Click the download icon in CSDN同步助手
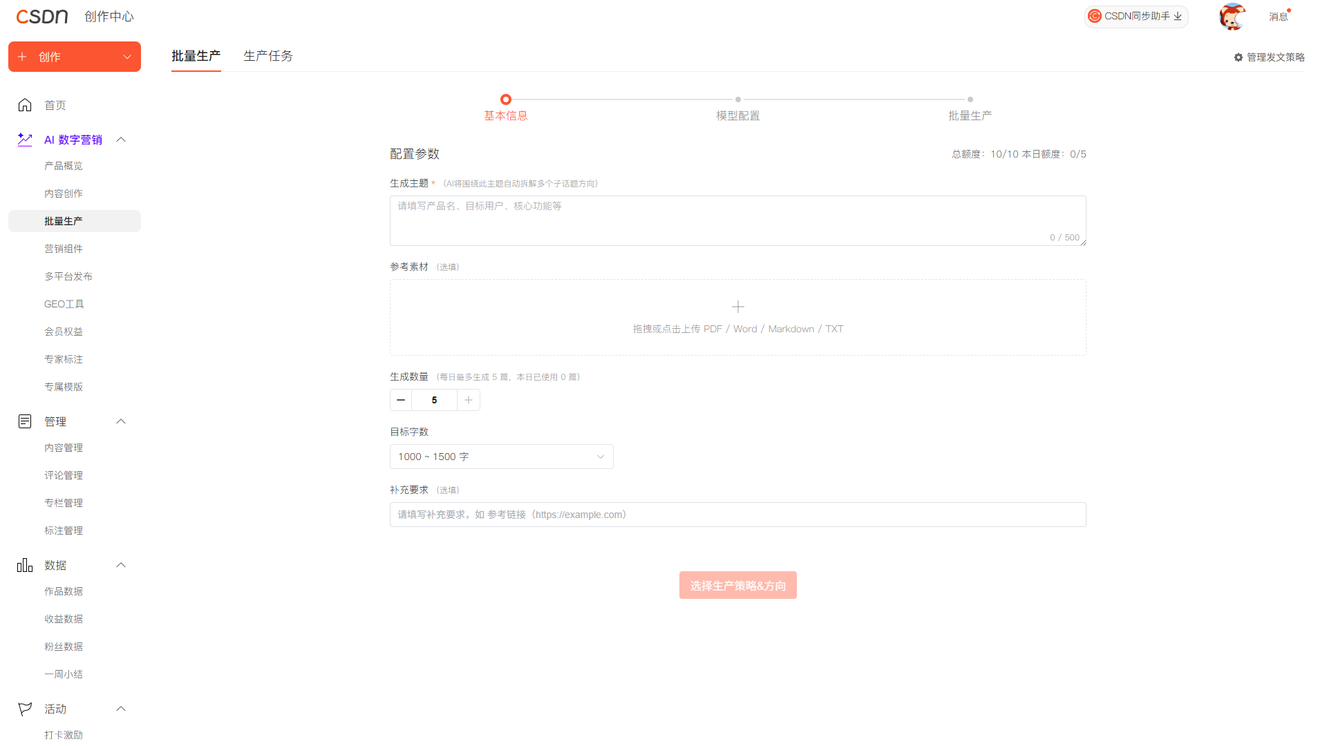Viewport: 1327px width, 746px height. click(x=1178, y=16)
